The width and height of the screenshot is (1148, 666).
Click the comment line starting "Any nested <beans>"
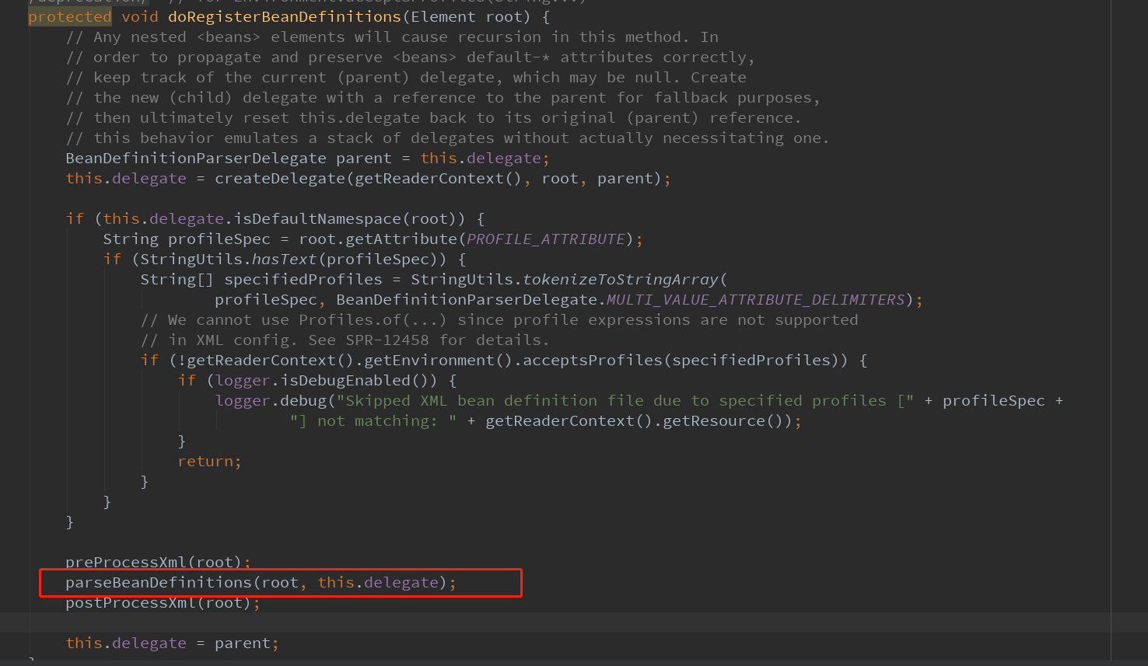pyautogui.click(x=392, y=37)
